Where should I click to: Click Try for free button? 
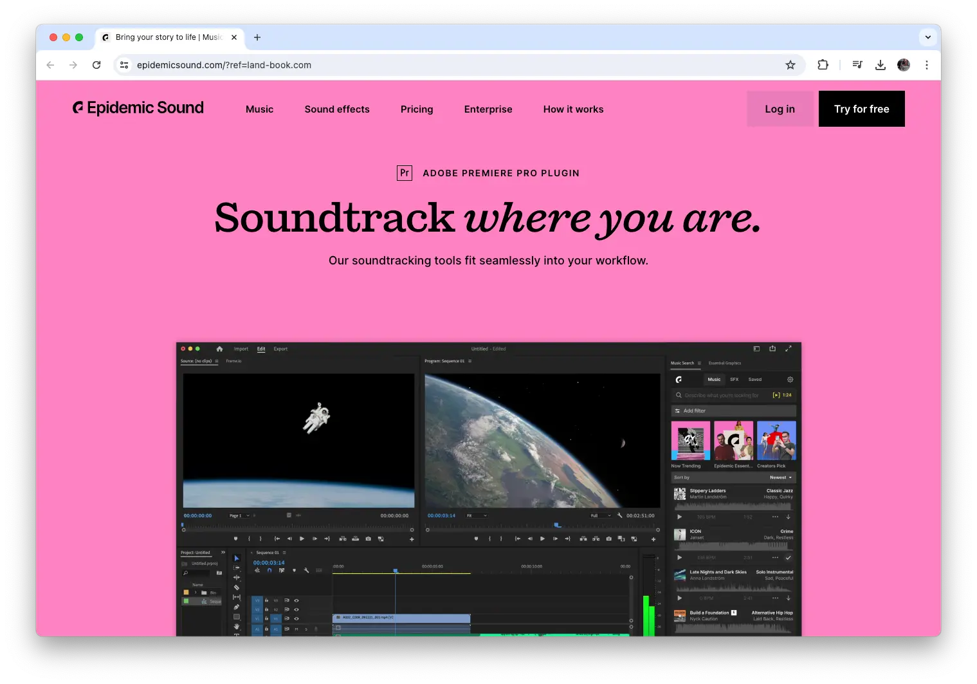pyautogui.click(x=861, y=109)
